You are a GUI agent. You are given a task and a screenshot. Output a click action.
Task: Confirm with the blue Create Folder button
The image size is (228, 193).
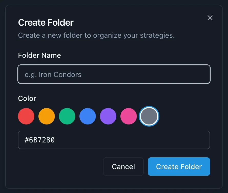179,167
